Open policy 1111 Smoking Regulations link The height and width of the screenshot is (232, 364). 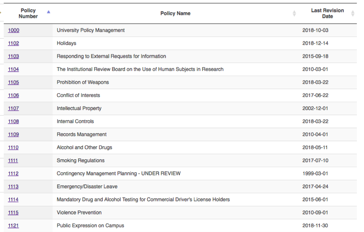[x=13, y=160]
